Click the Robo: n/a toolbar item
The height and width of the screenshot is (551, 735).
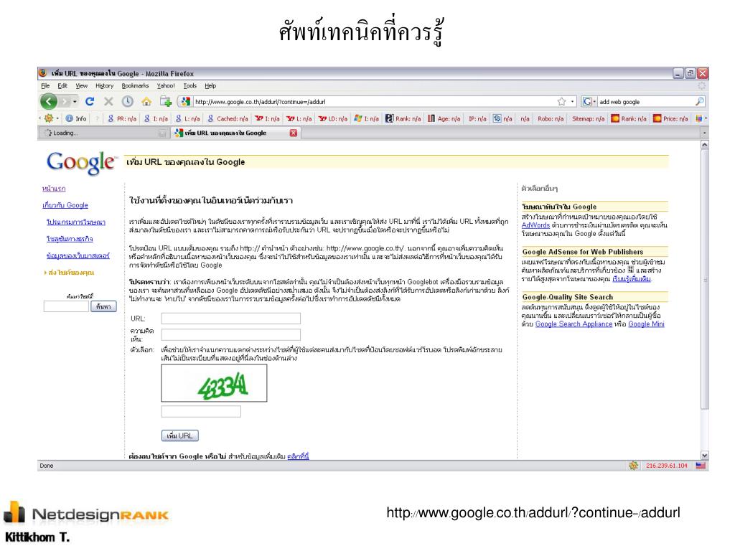pos(551,118)
